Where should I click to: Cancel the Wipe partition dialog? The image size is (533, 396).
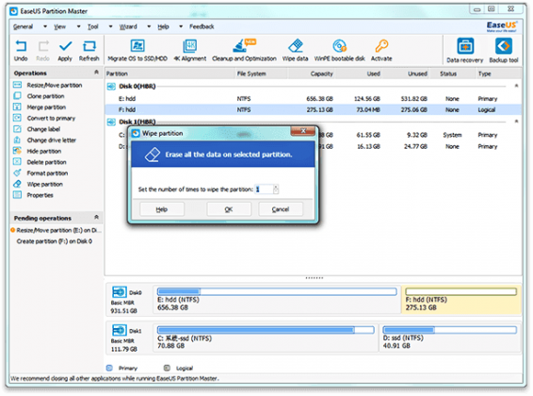click(x=281, y=209)
